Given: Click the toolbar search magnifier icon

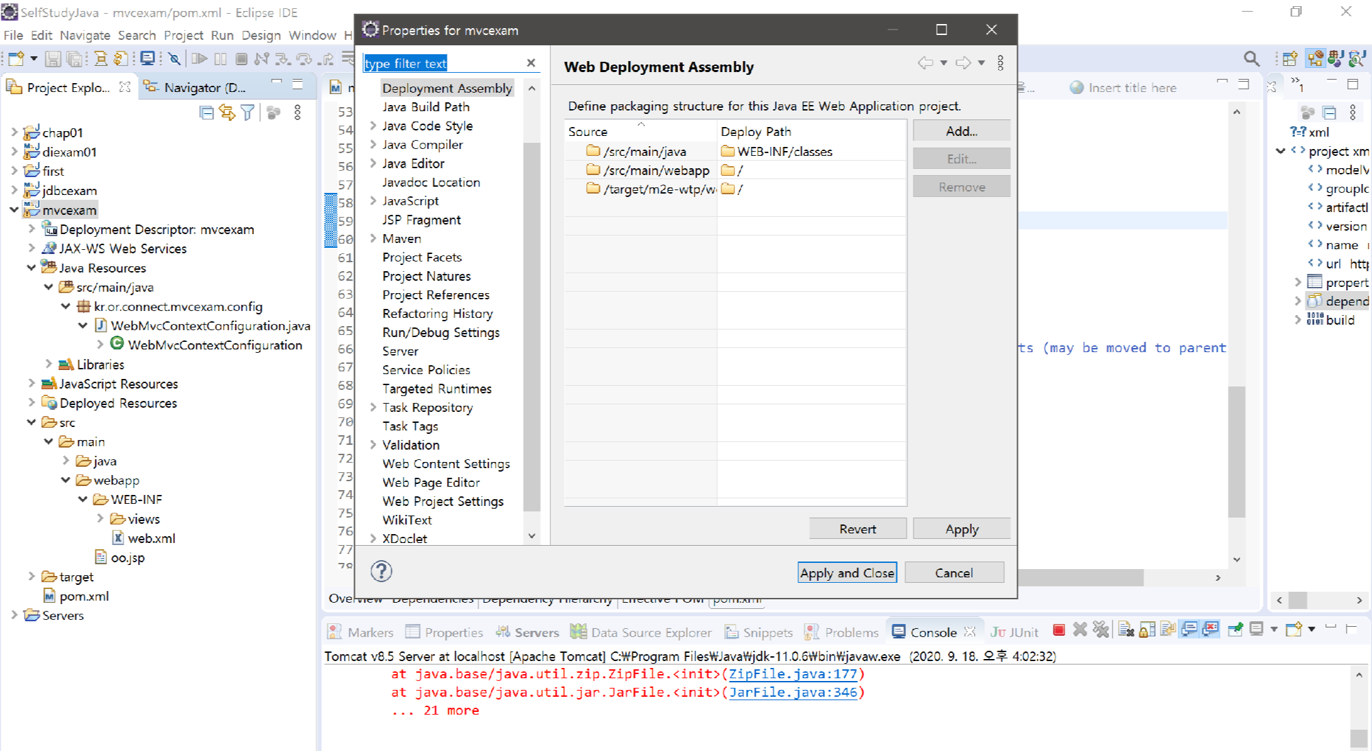Looking at the screenshot, I should [x=1251, y=59].
